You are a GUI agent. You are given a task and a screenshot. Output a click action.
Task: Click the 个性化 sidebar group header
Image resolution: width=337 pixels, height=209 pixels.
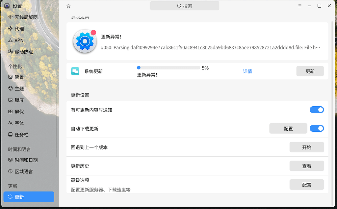(15, 66)
